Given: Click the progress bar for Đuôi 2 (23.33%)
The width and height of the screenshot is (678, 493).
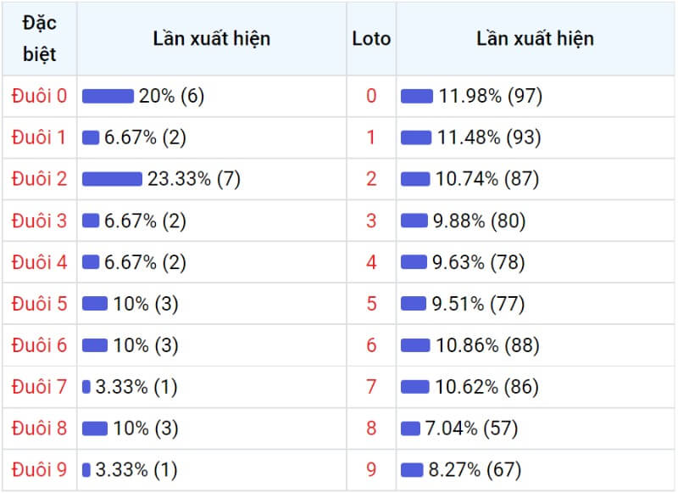Looking at the screenshot, I should tap(112, 179).
